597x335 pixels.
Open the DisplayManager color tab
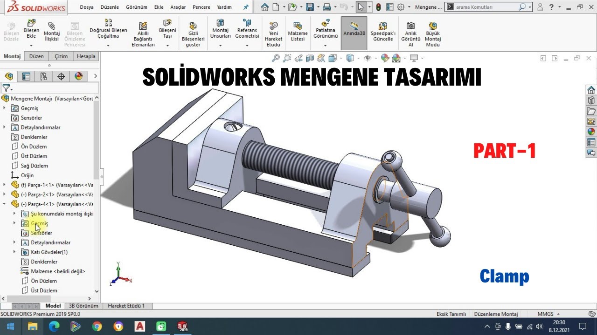78,76
